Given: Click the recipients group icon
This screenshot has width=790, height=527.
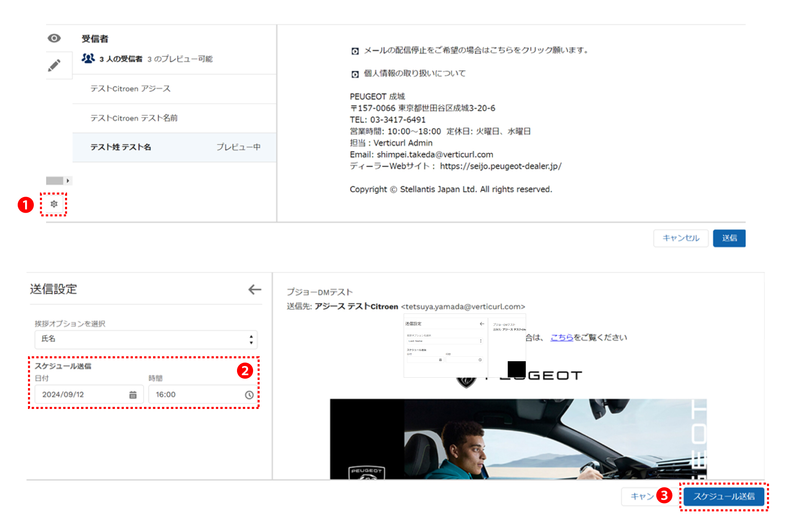Looking at the screenshot, I should tap(88, 58).
